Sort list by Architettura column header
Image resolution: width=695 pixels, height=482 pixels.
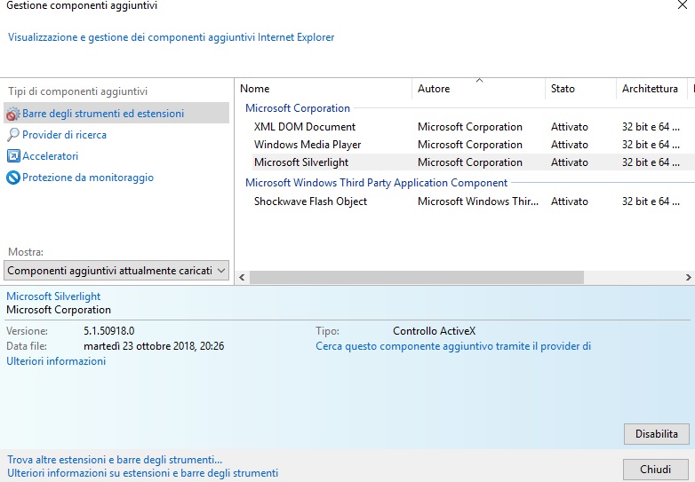coord(651,89)
